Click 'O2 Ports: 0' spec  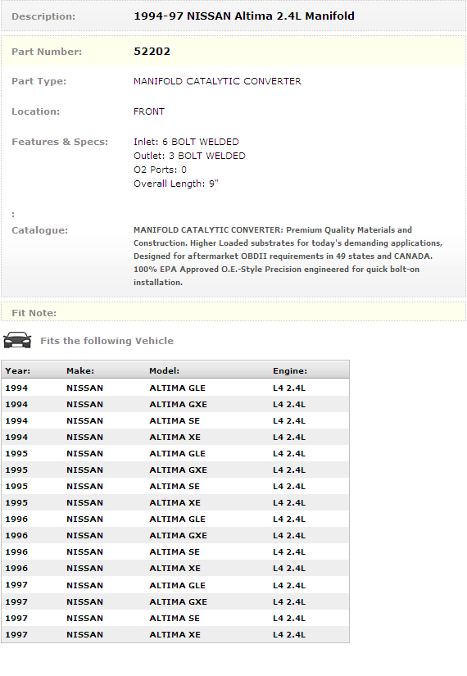click(160, 170)
